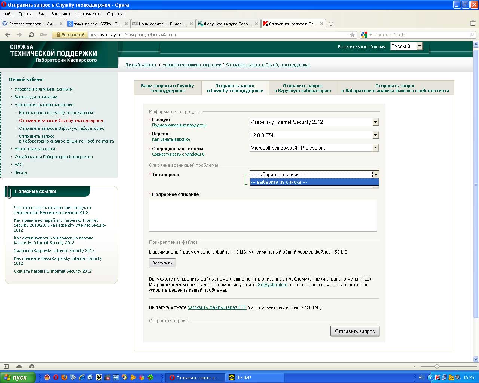Expand hidden tray icons with the arrow
The height and width of the screenshot is (383, 479).
(431, 377)
